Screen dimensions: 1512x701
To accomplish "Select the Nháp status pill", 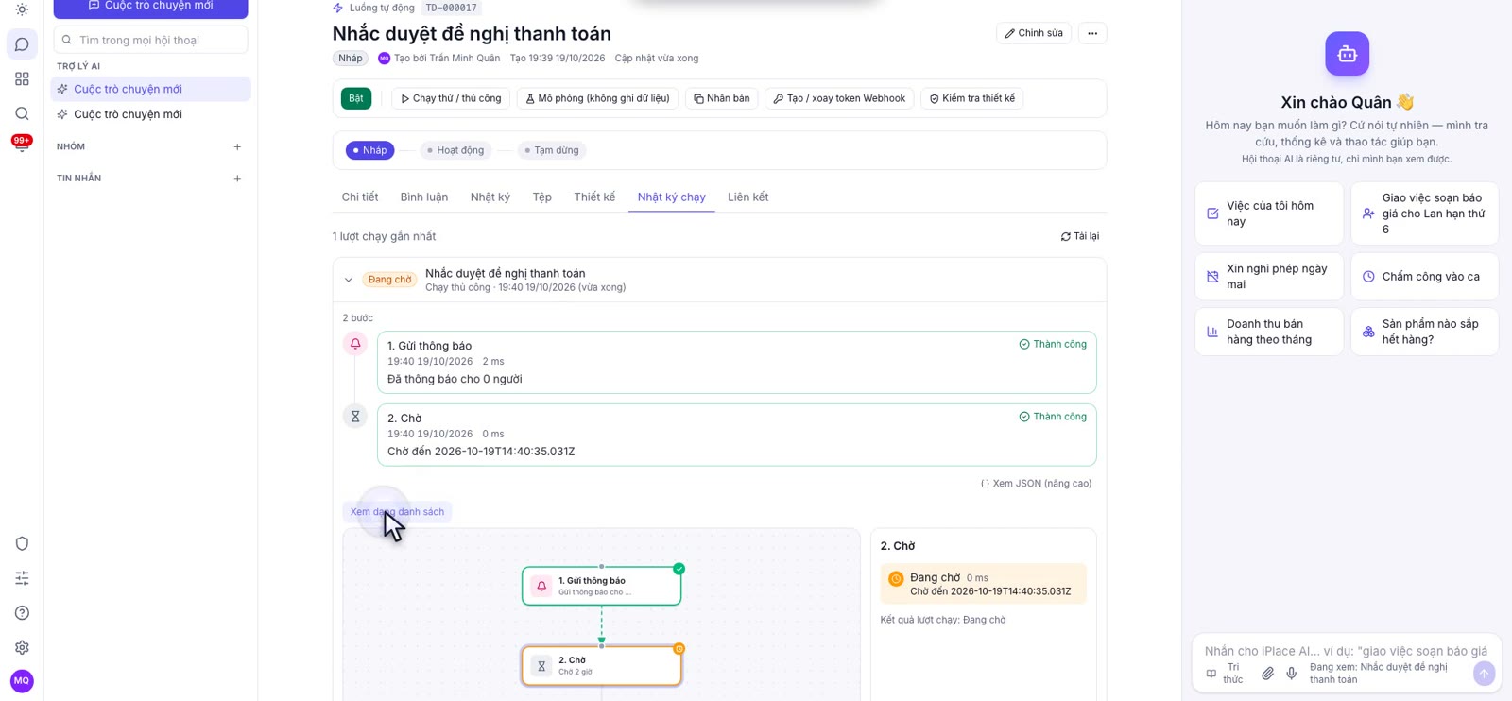I will (x=369, y=150).
